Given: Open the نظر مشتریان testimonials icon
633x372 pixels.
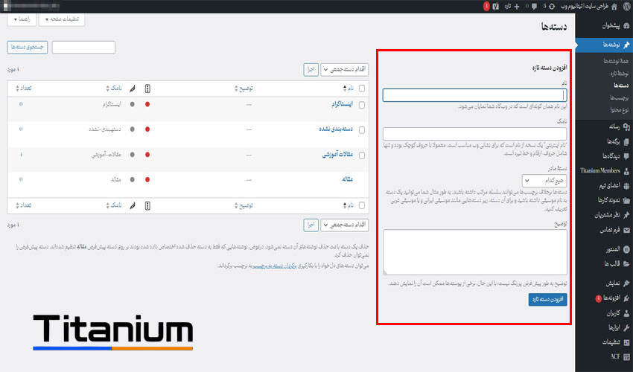Looking at the screenshot, I should pyautogui.click(x=626, y=215).
